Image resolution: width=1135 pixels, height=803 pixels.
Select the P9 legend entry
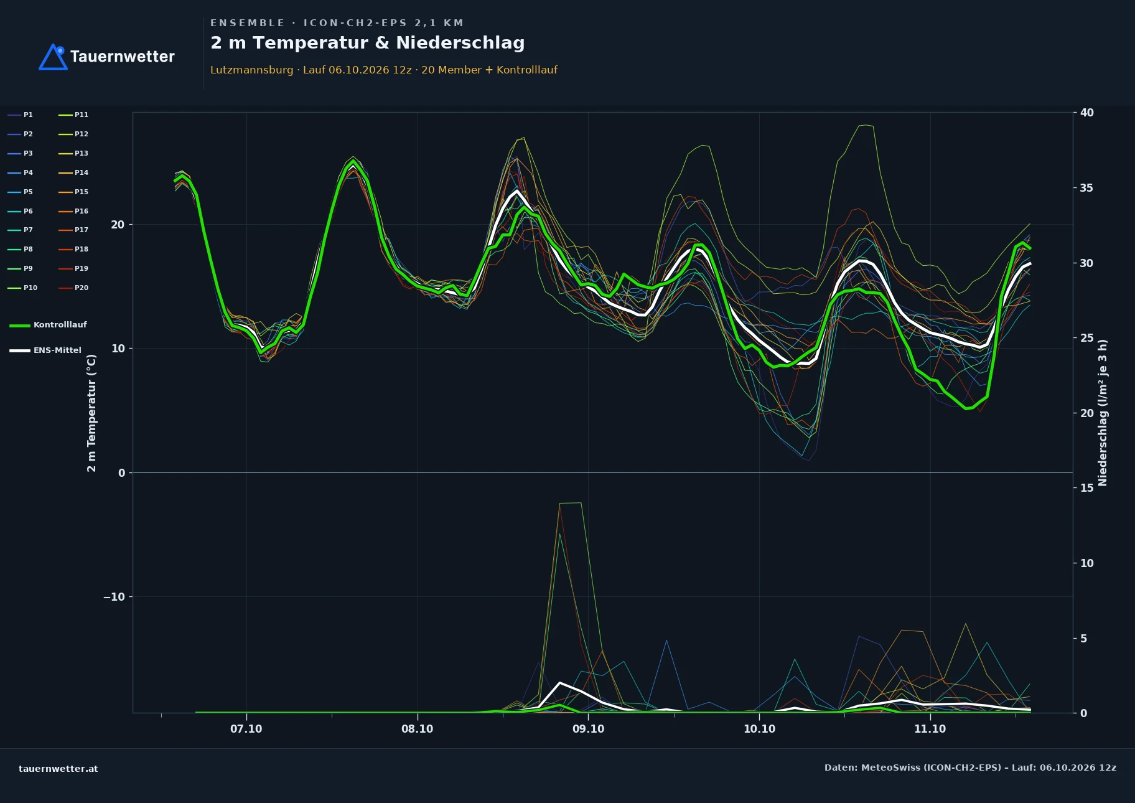tap(21, 268)
